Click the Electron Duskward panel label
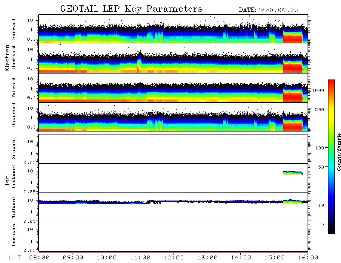Image resolution: width=341 pixels, height=263 pixels. pos(14,57)
